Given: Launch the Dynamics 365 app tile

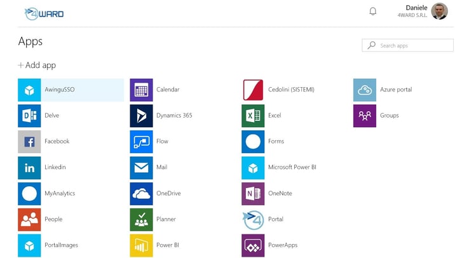Looking at the screenshot, I should click(x=141, y=116).
